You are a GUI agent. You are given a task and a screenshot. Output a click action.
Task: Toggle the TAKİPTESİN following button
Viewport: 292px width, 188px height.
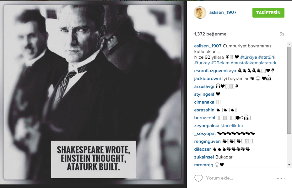tap(268, 13)
